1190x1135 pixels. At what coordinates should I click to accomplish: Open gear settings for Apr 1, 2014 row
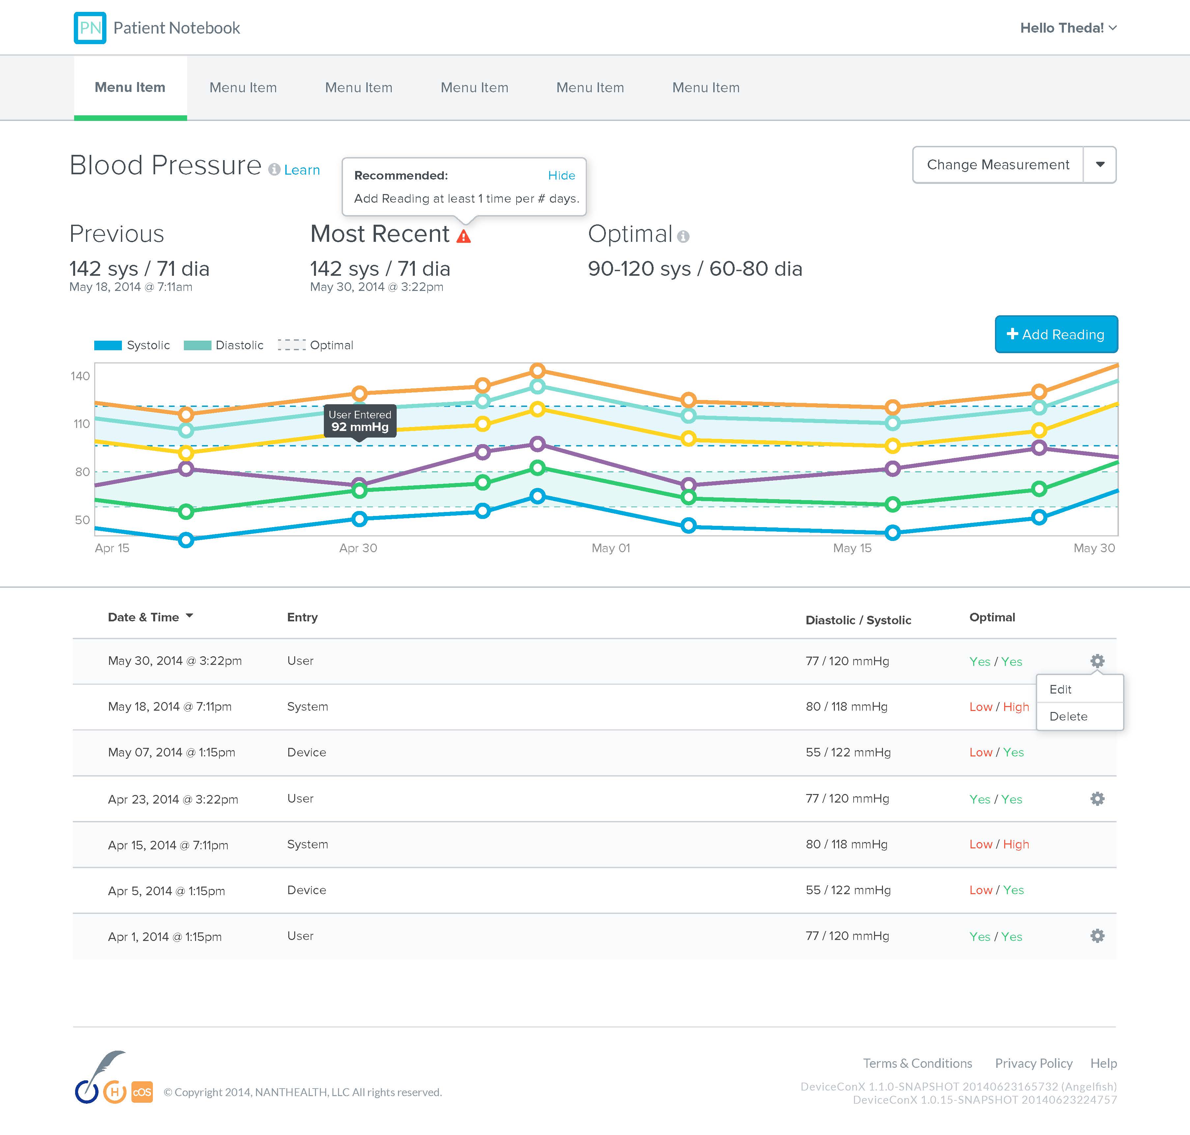coord(1097,936)
